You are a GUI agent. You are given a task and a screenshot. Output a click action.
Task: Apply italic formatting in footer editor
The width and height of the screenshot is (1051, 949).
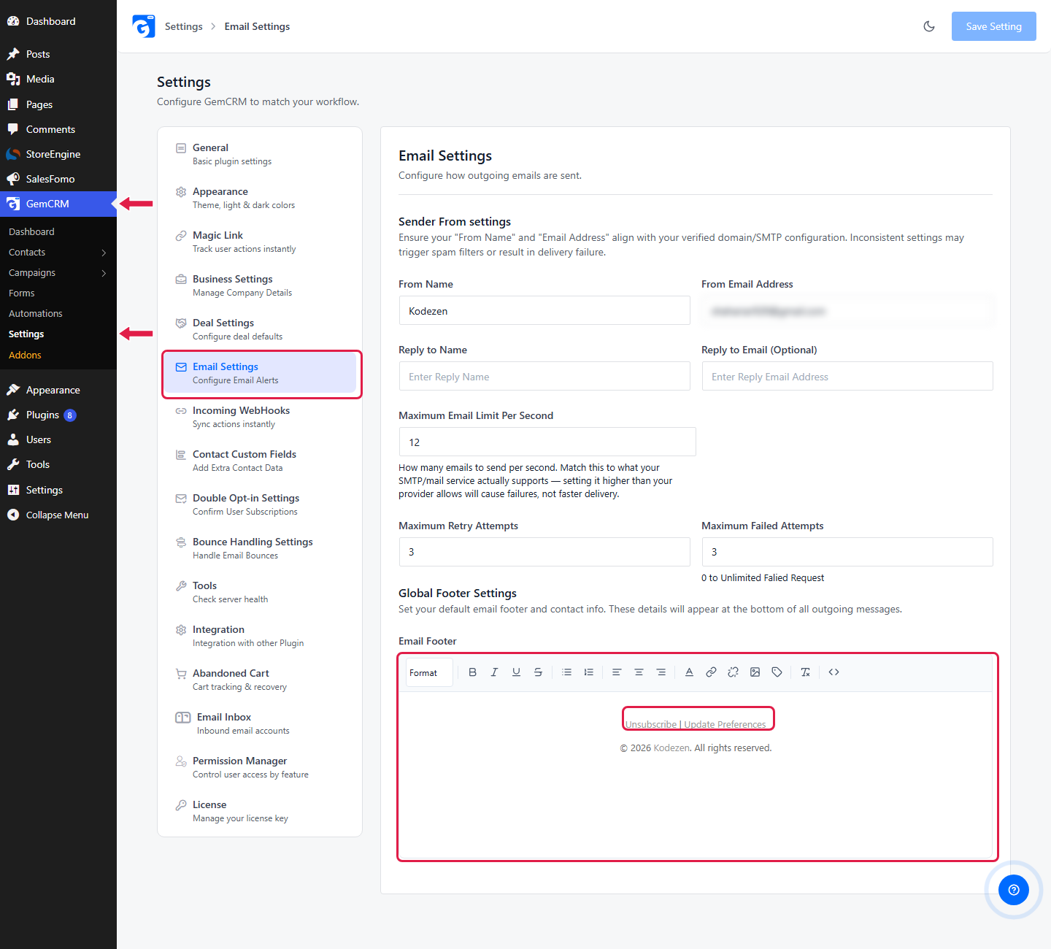tap(494, 672)
